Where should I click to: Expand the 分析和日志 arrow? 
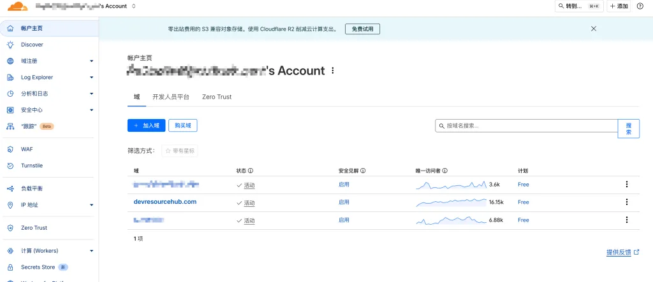[x=92, y=94]
